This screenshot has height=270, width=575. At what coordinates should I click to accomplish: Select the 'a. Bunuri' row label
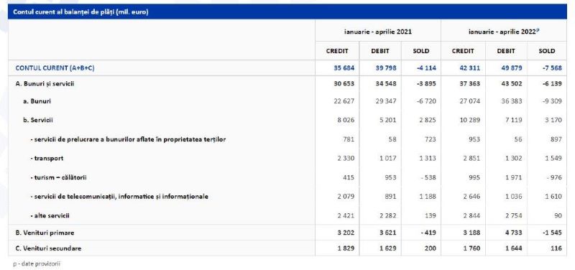(37, 101)
